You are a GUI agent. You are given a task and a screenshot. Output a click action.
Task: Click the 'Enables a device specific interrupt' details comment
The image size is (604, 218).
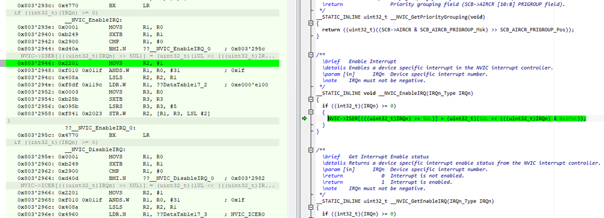(x=438, y=68)
